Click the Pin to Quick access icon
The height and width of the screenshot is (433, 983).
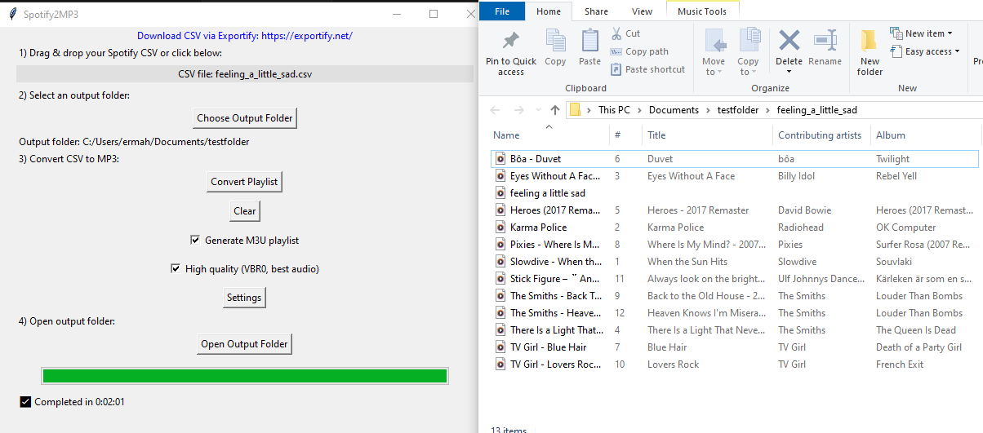tap(510, 41)
